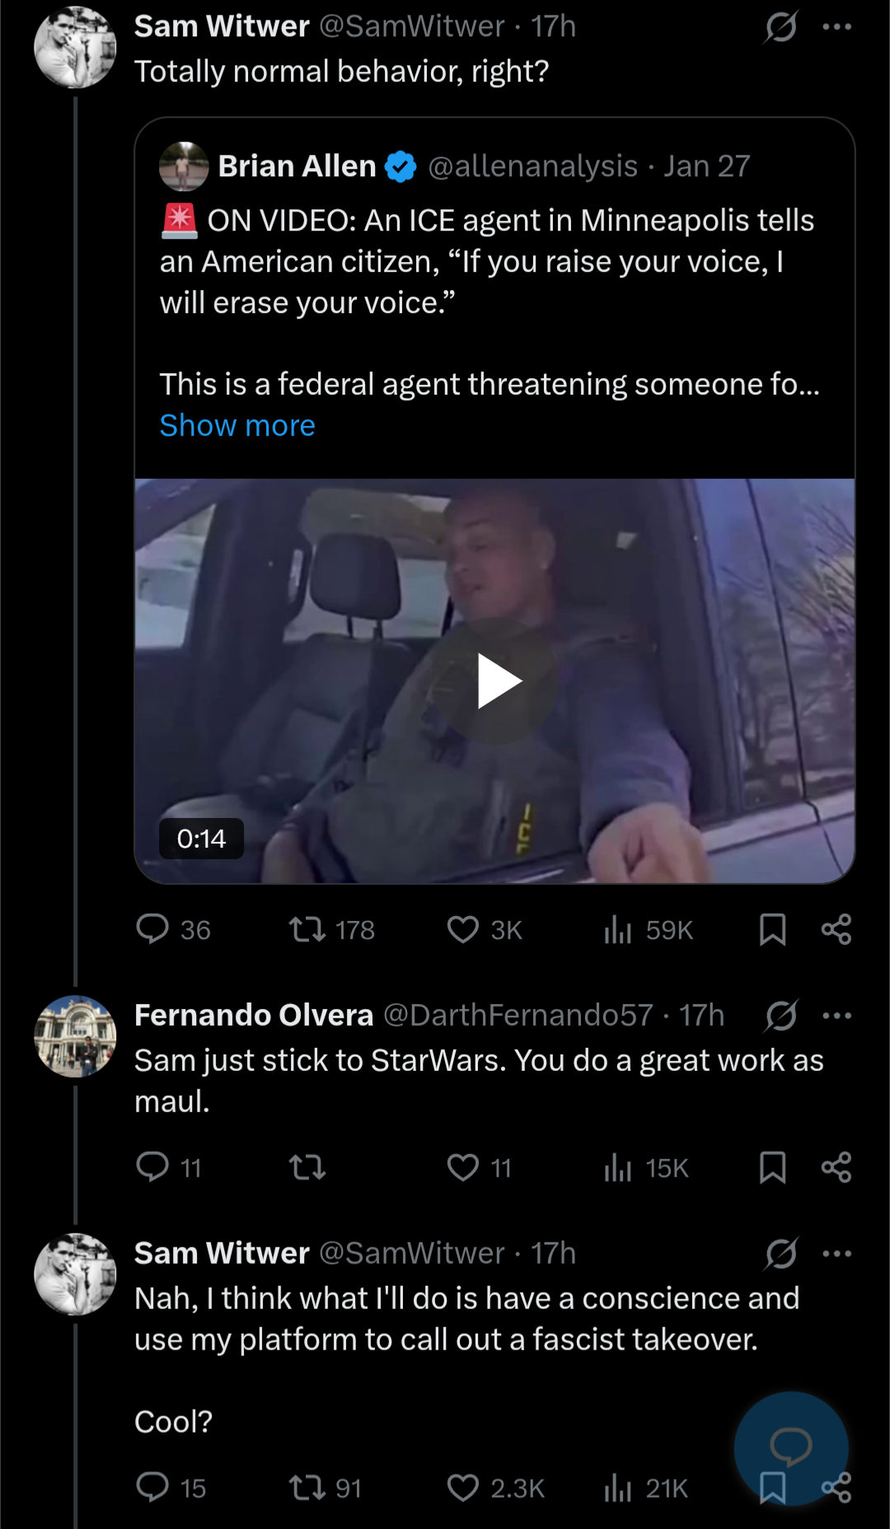Click the Grok icon on Fernando's reply
The width and height of the screenshot is (890, 1529).
click(x=780, y=1016)
